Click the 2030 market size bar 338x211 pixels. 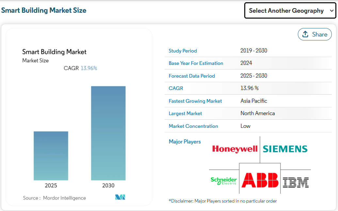pos(108,133)
